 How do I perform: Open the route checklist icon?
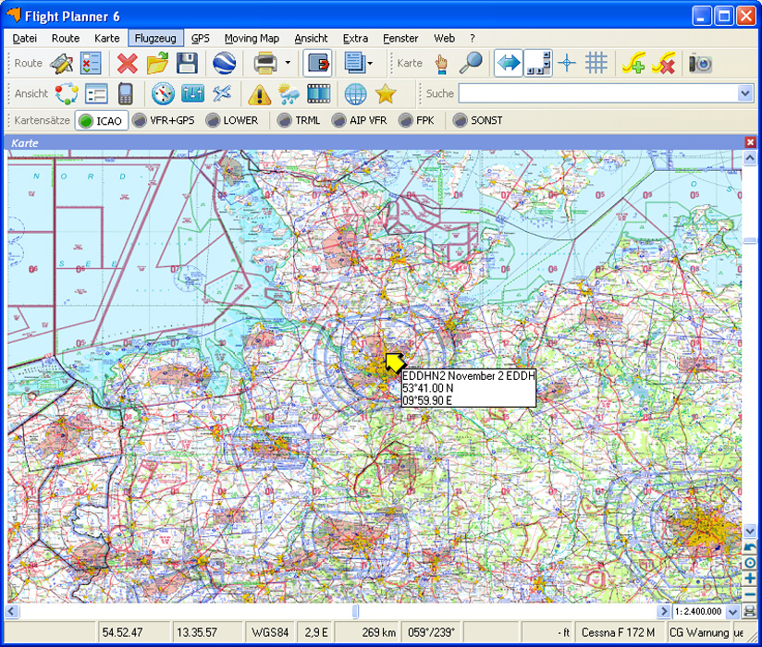(x=91, y=64)
